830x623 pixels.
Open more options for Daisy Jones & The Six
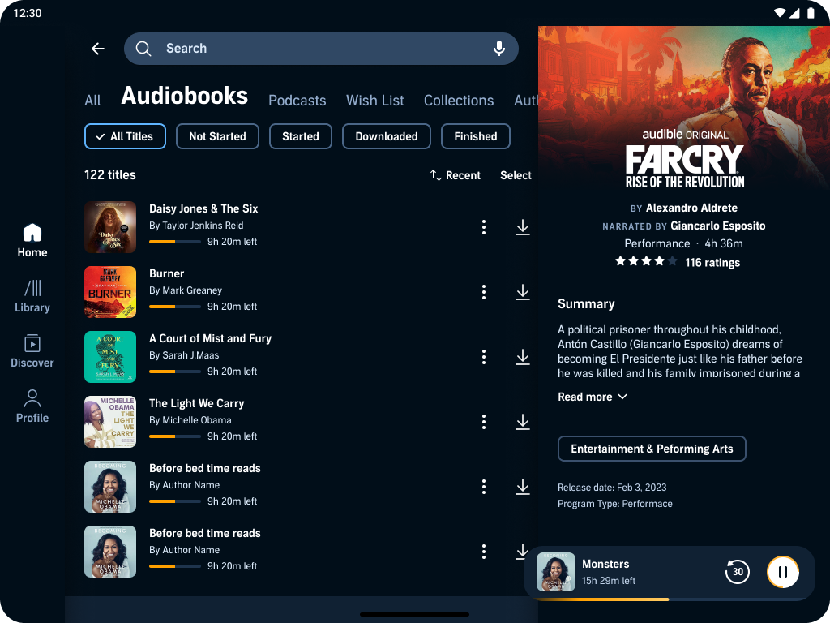tap(483, 227)
